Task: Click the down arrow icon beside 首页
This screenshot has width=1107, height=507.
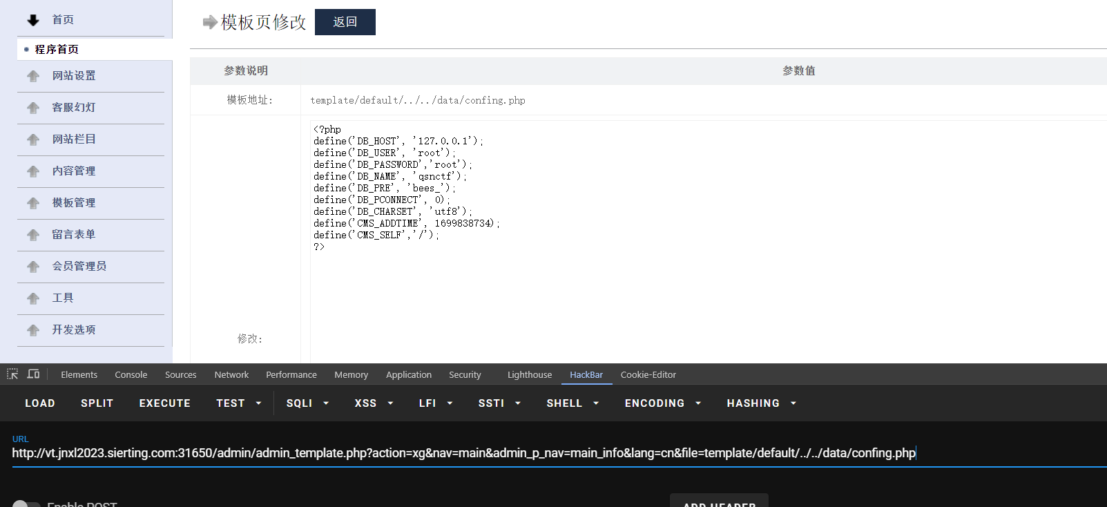Action: tap(33, 20)
